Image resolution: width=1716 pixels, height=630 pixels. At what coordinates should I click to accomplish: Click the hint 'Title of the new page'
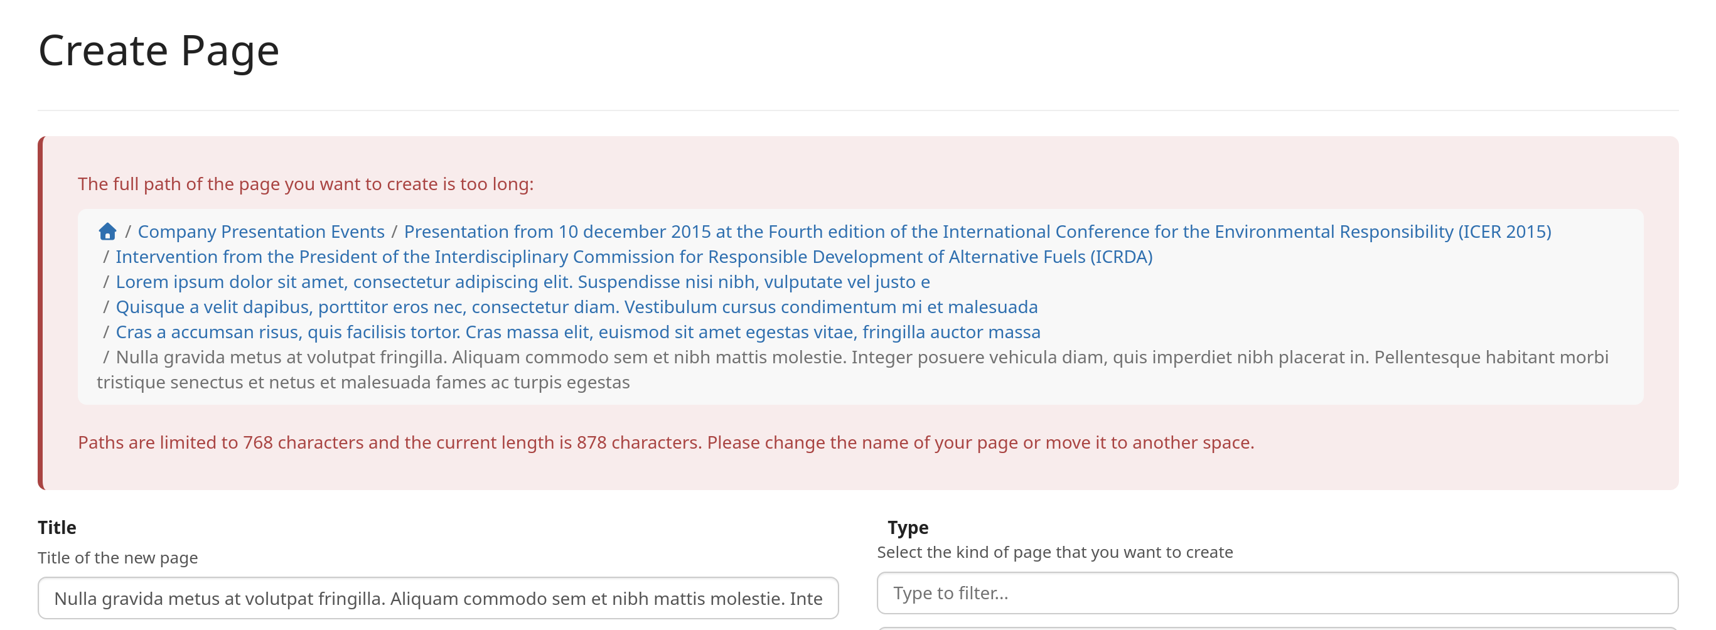[x=117, y=557]
